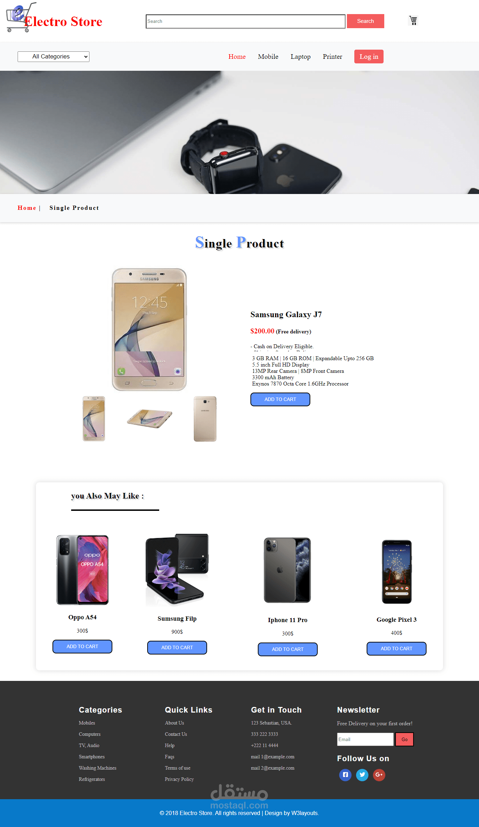The image size is (479, 827).
Task: View the tilted phone thumbnail
Action: tap(149, 418)
